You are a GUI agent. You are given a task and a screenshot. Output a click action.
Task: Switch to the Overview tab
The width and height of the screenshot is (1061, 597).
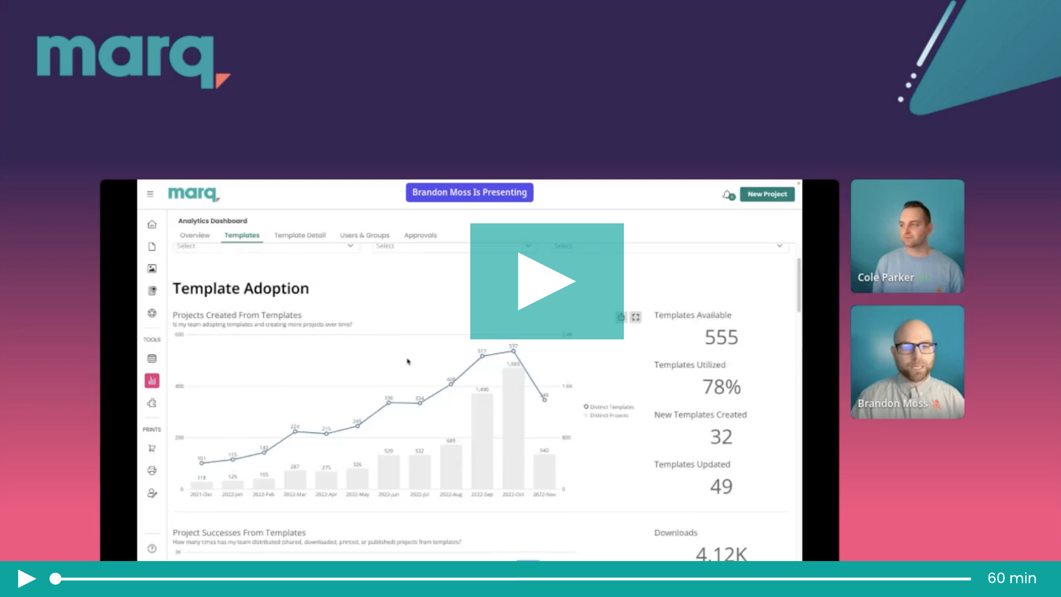coord(195,235)
